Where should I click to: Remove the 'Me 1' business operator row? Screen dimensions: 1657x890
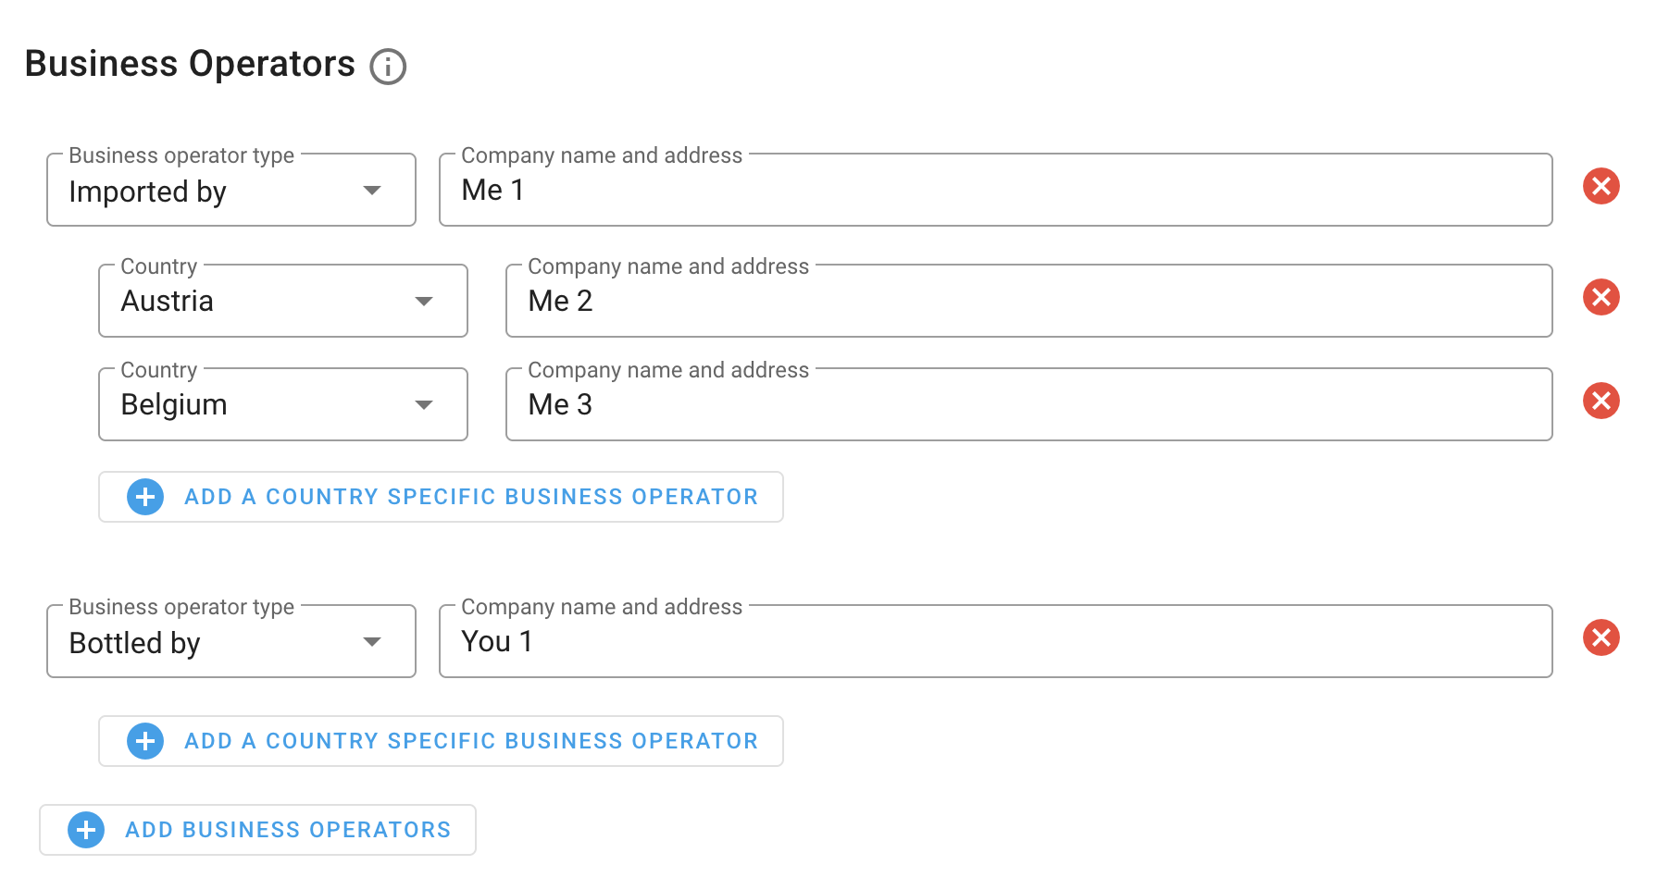pos(1601,187)
